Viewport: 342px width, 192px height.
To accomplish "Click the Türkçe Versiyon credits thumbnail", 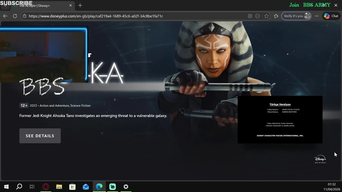I will point(280,120).
